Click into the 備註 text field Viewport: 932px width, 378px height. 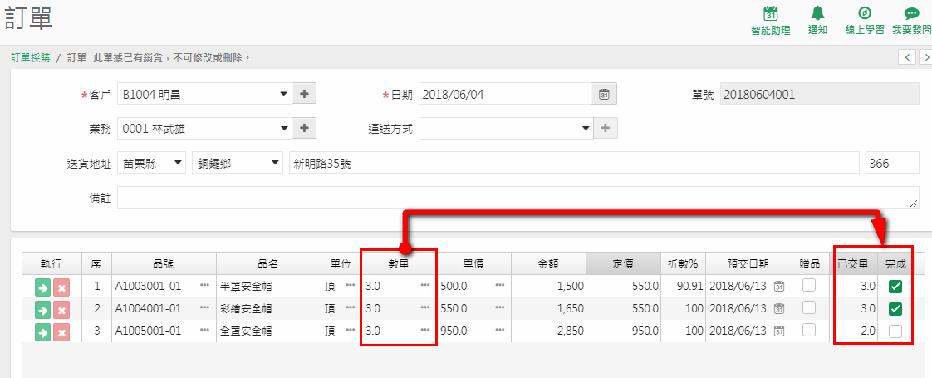pyautogui.click(x=518, y=198)
